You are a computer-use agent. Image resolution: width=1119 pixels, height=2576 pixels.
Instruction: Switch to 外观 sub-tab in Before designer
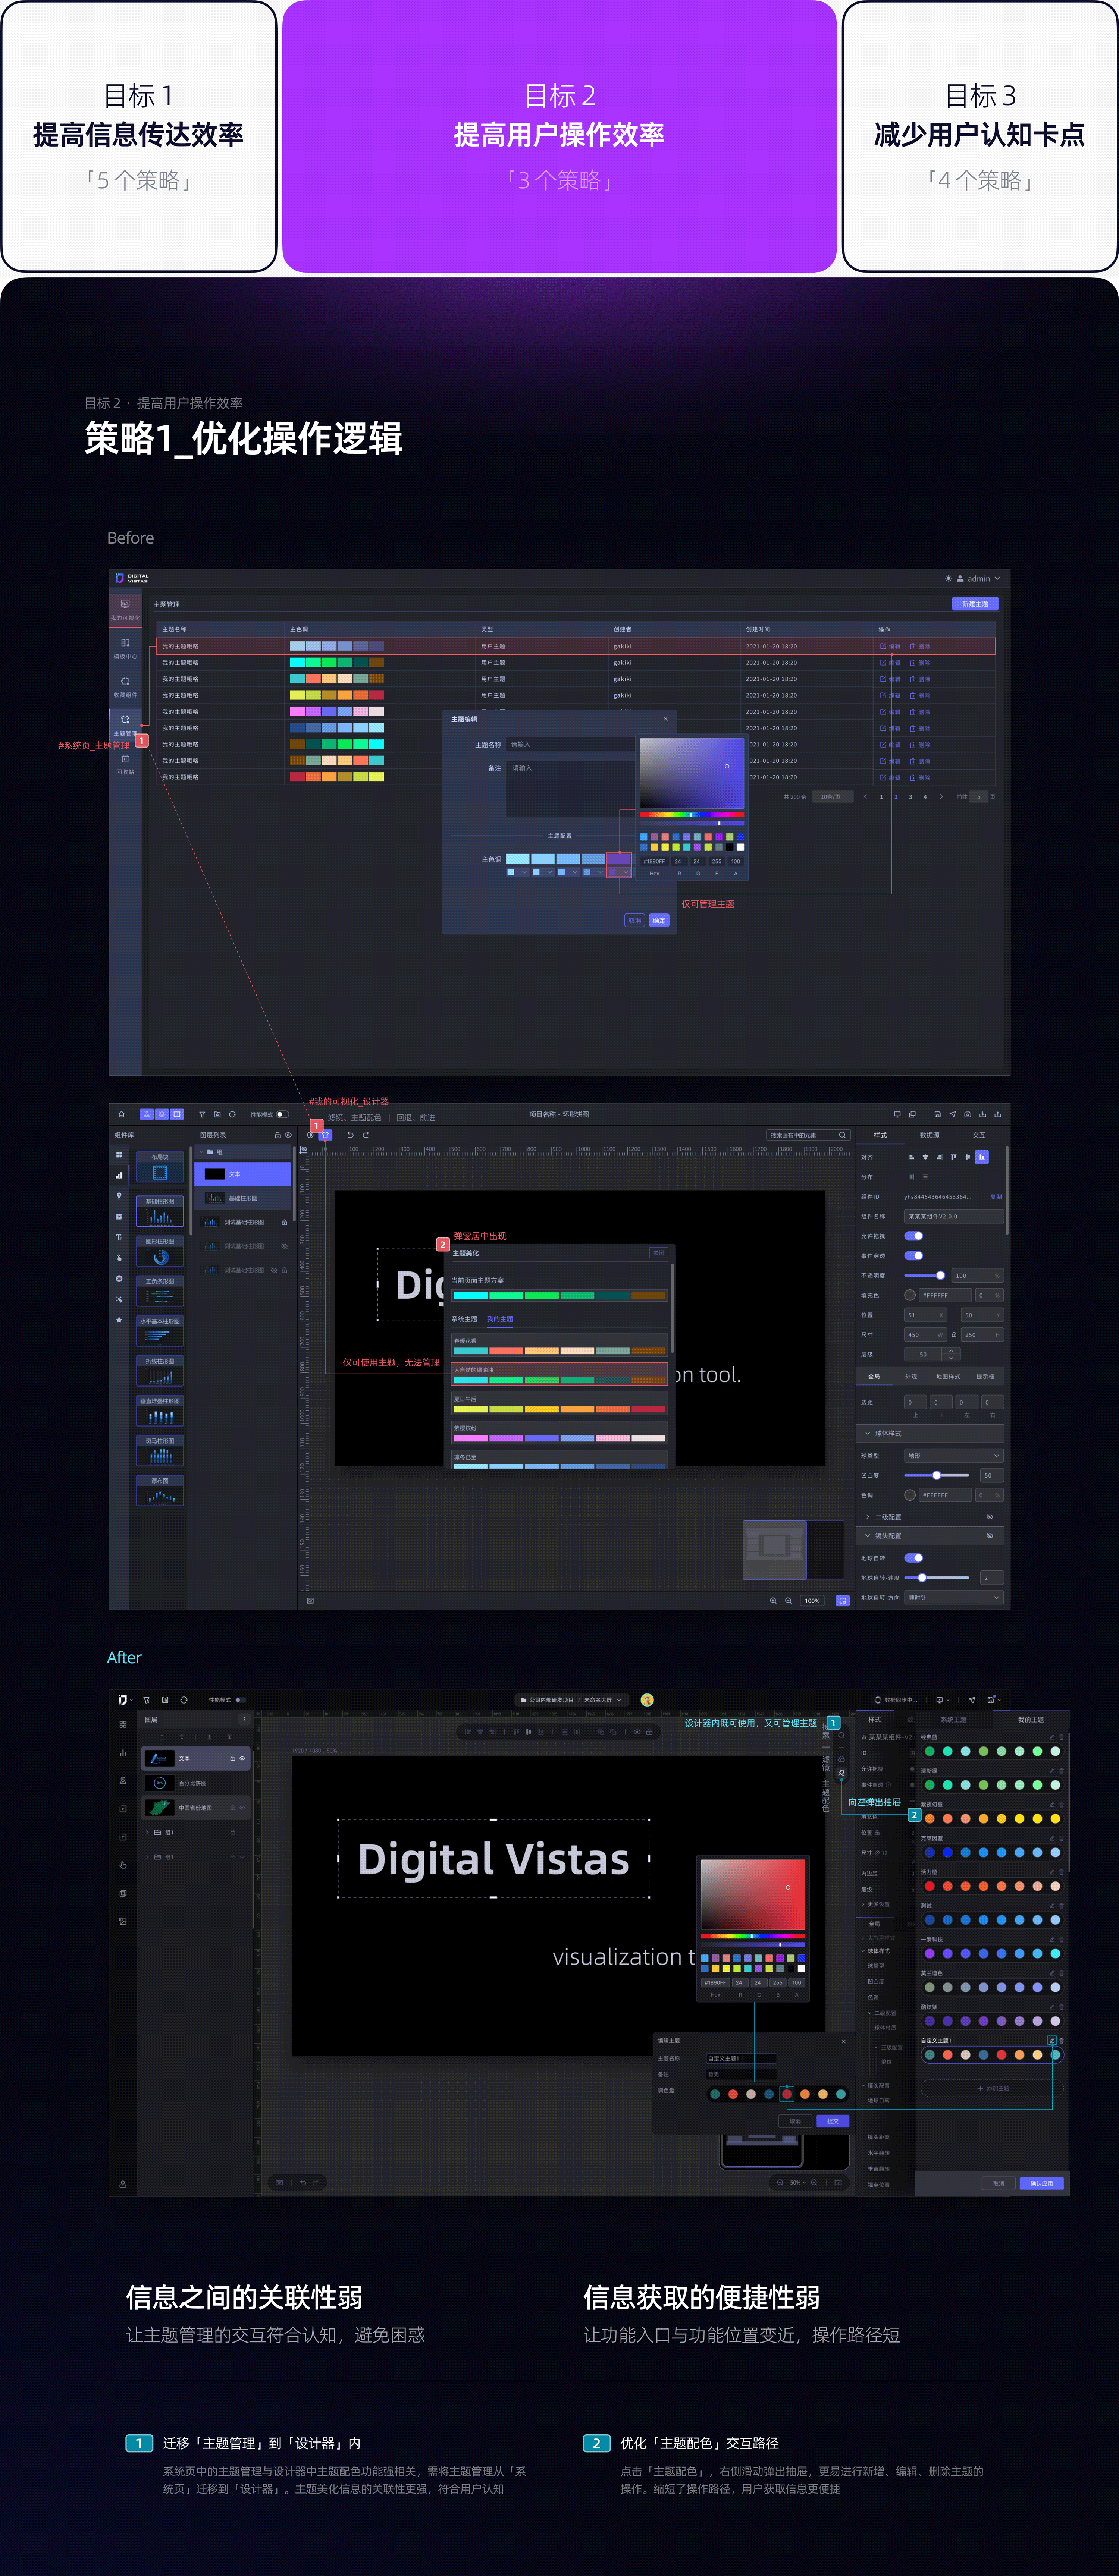tap(911, 1377)
